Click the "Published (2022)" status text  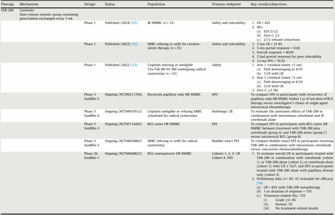pos(118,65)
